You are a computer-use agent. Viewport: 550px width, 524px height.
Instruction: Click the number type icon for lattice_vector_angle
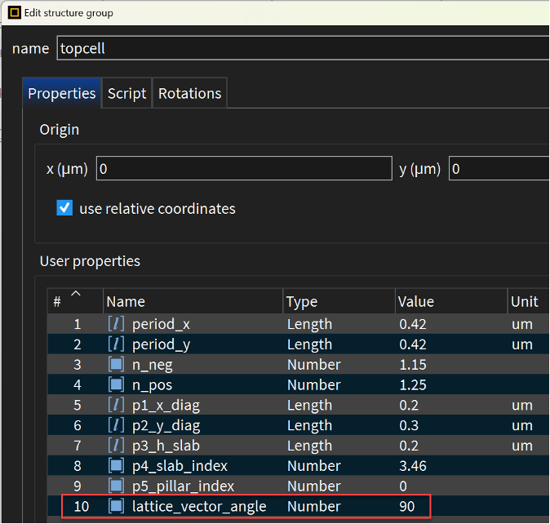pyautogui.click(x=116, y=506)
